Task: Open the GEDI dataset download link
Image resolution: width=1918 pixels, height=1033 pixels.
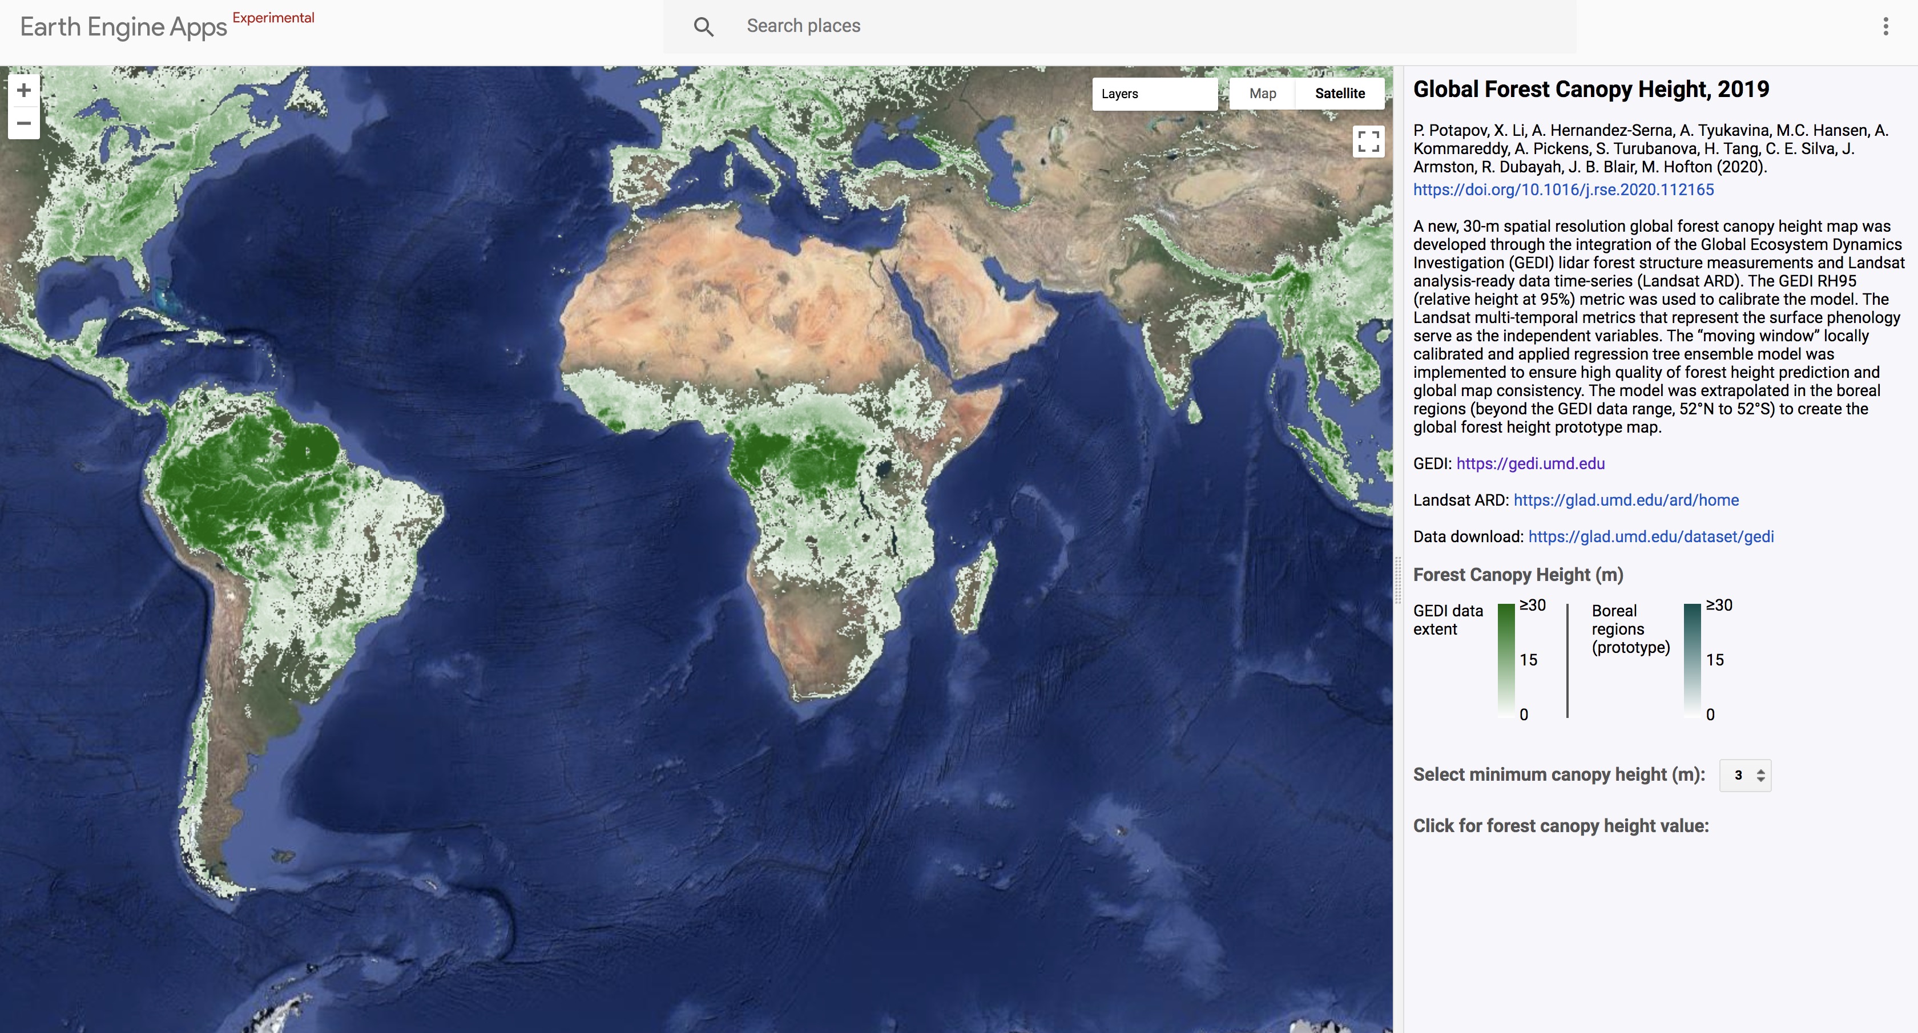Action: 1651,536
